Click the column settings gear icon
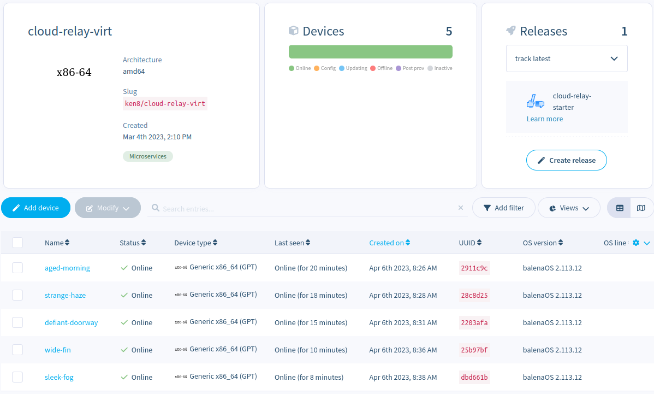 tap(636, 243)
